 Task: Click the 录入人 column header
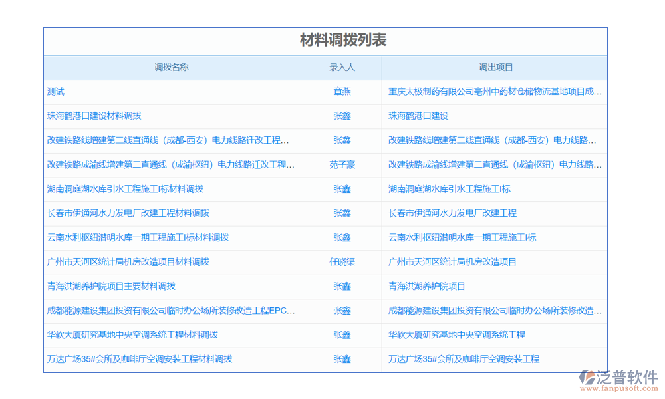[x=342, y=67]
